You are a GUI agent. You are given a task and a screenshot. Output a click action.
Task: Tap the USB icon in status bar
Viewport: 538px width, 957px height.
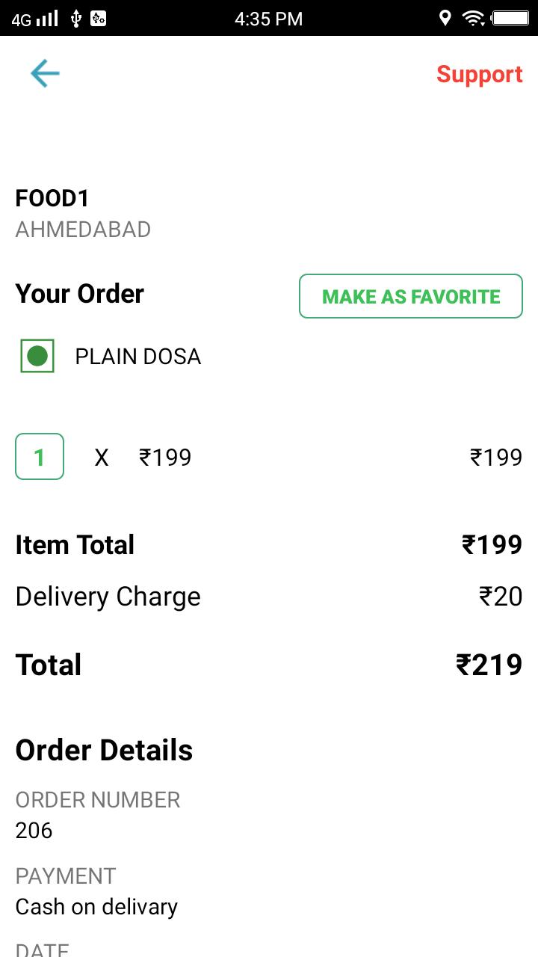click(x=75, y=18)
